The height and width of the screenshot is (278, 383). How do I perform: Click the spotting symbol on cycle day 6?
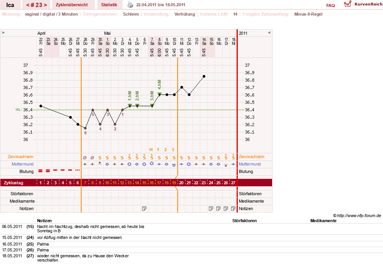click(78, 170)
